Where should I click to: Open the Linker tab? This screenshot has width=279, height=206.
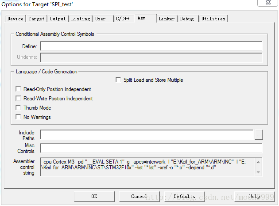point(167,19)
